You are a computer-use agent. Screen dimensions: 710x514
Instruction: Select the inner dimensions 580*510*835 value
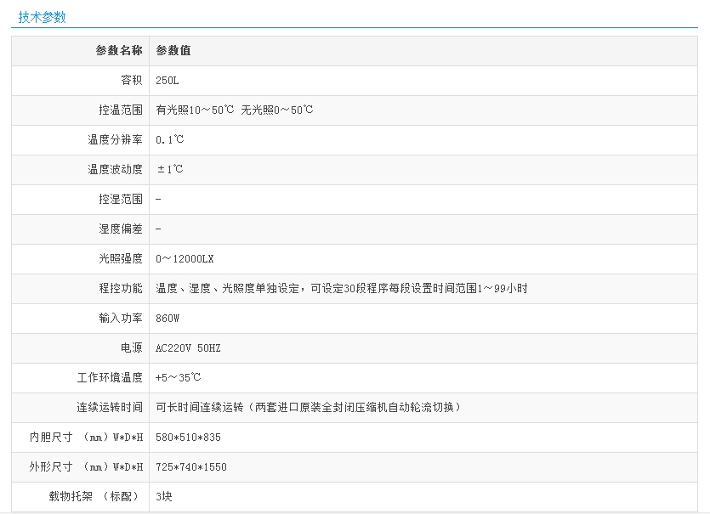pos(188,438)
